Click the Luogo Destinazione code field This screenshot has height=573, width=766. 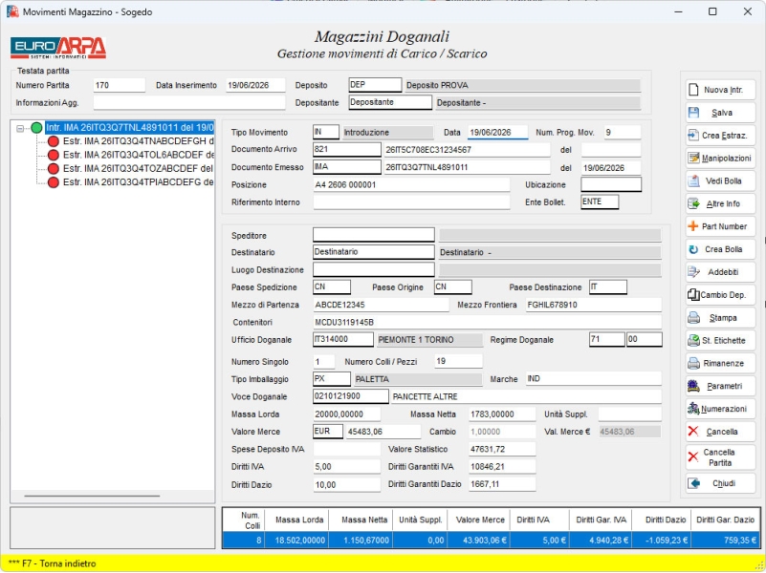[374, 269]
